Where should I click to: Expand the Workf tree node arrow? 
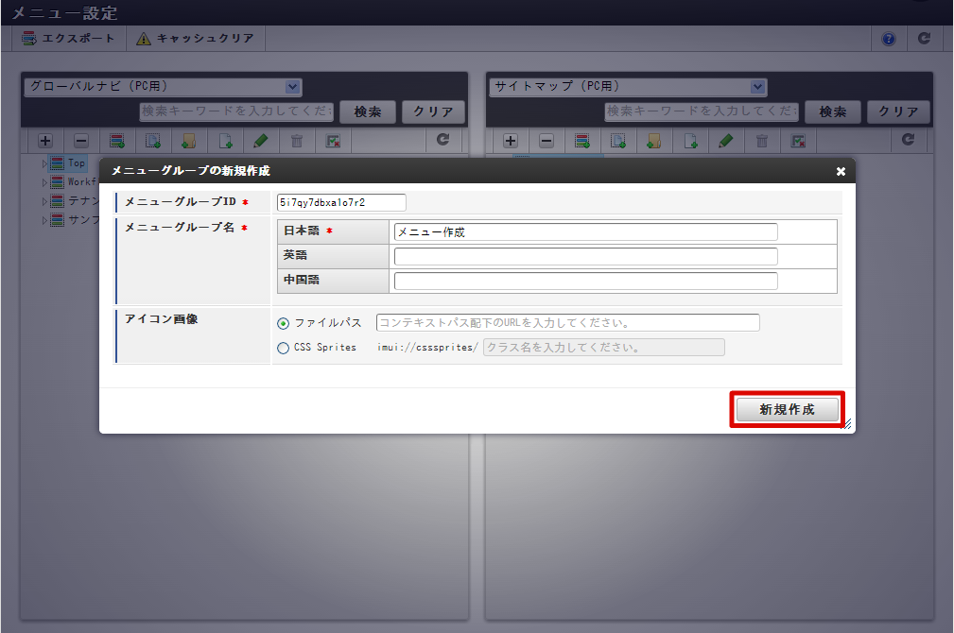point(44,182)
